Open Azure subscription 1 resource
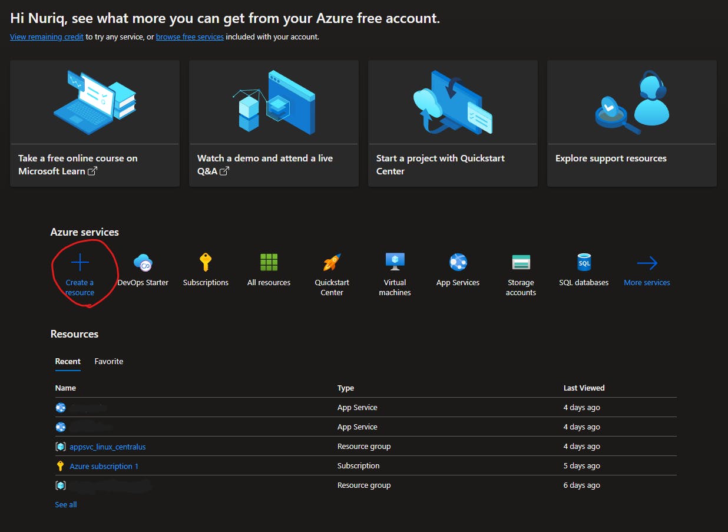The image size is (728, 532). pos(104,466)
